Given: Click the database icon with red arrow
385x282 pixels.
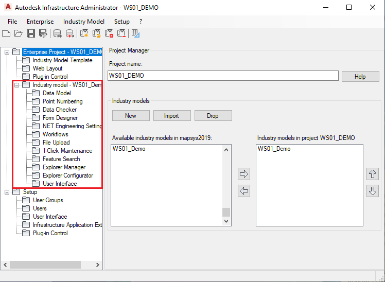Looking at the screenshot, I should tap(69, 33).
